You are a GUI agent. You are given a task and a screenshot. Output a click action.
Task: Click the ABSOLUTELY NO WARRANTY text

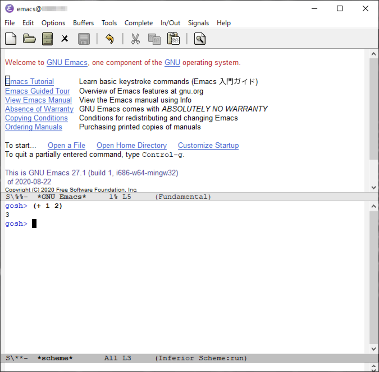coord(215,109)
